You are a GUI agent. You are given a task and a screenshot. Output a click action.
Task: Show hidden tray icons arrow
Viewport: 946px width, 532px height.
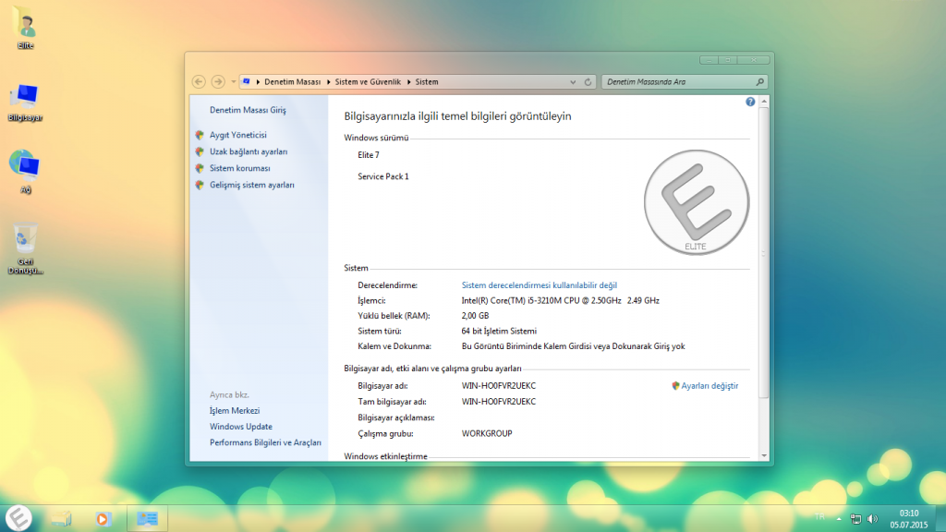click(839, 519)
